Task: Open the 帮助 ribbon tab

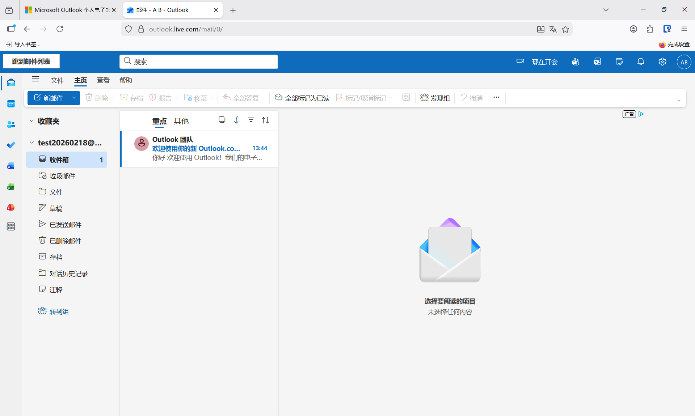Action: click(x=126, y=80)
